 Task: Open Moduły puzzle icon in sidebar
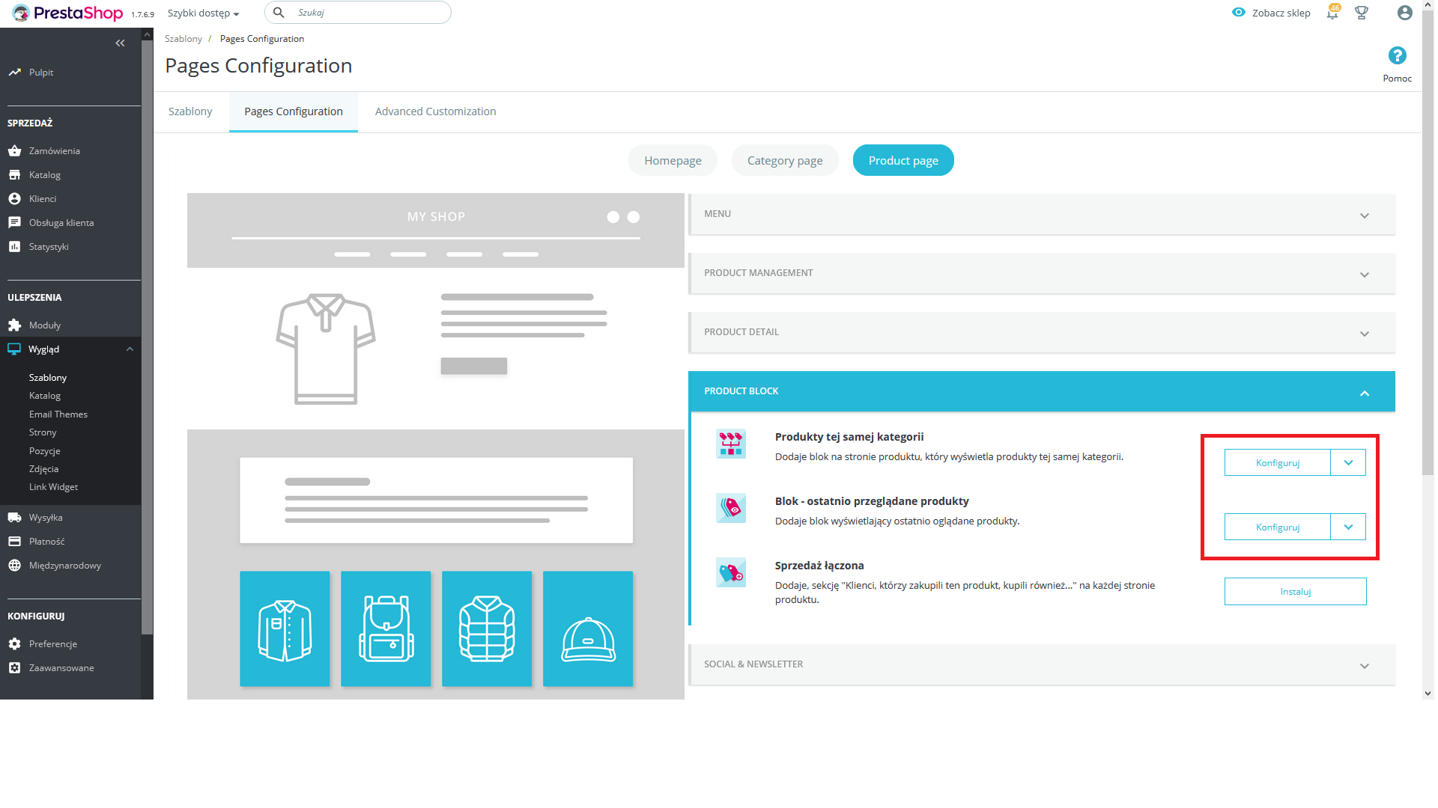tap(14, 325)
